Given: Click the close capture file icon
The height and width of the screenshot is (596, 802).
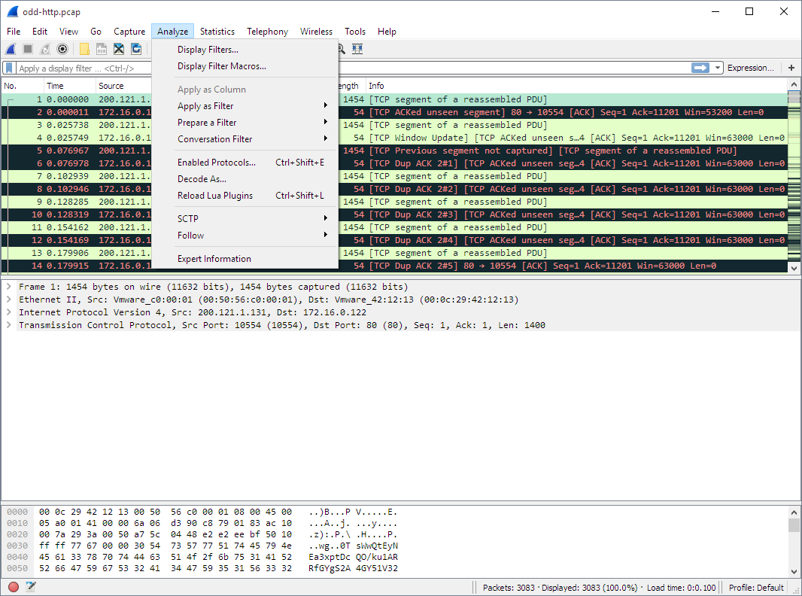Looking at the screenshot, I should point(119,49).
